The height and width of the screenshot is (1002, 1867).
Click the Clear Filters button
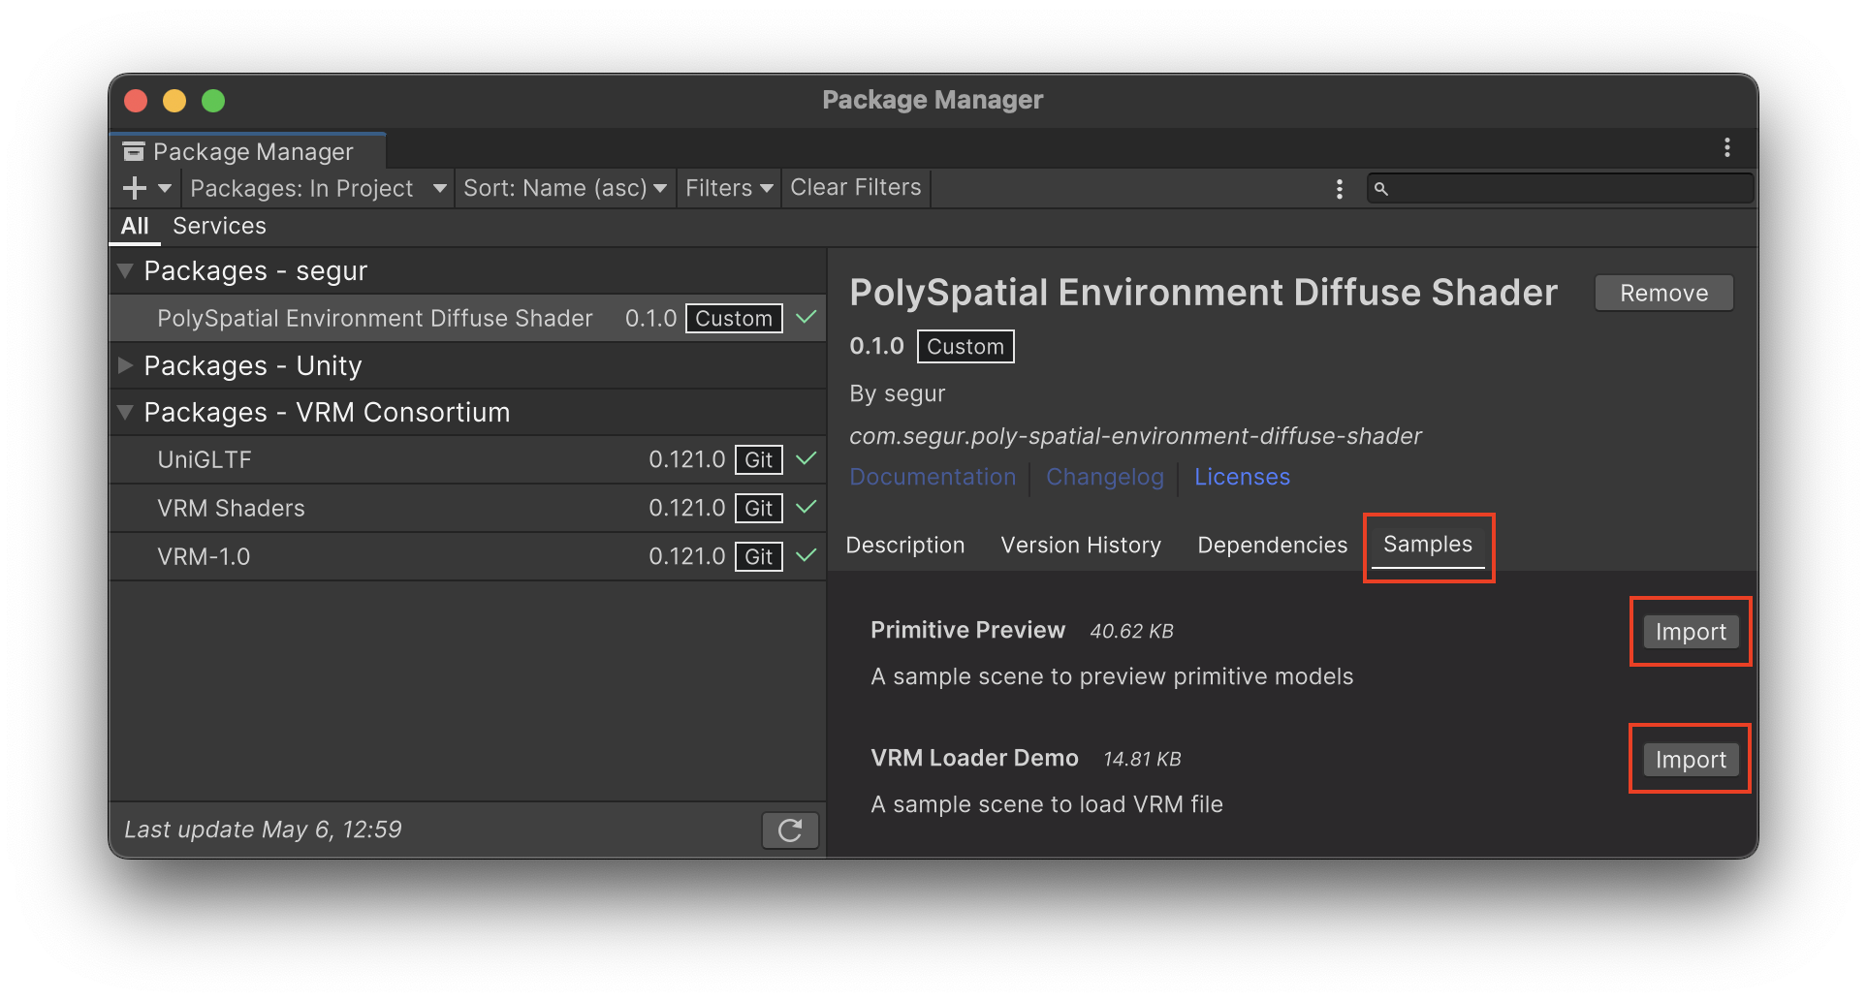(856, 187)
